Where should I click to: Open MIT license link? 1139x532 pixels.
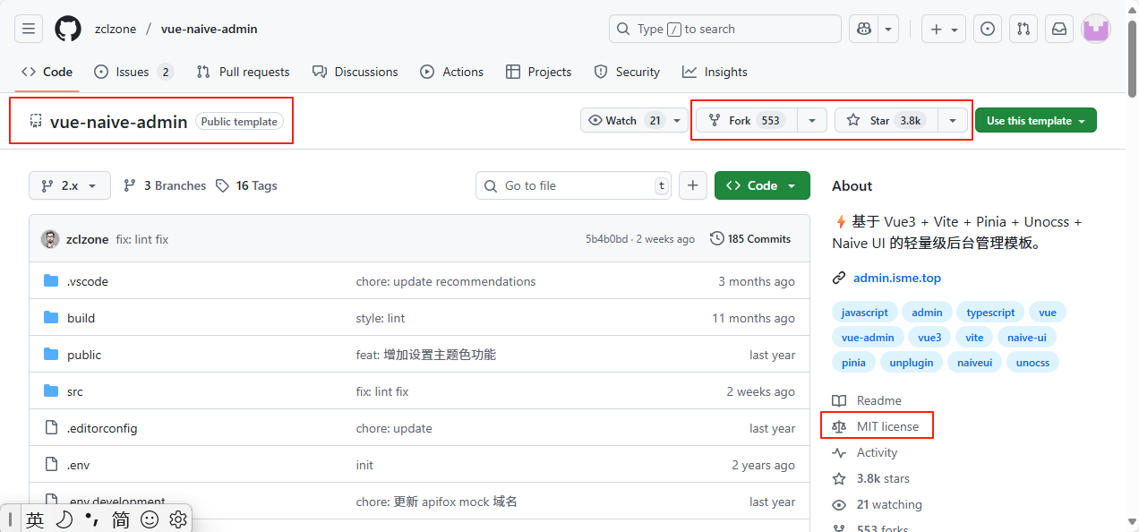887,426
